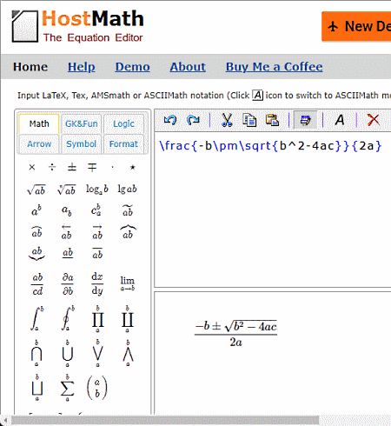Image resolution: width=391 pixels, height=426 pixels.
Task: Insert the big intersection ⋂ template
Action: (x=36, y=353)
